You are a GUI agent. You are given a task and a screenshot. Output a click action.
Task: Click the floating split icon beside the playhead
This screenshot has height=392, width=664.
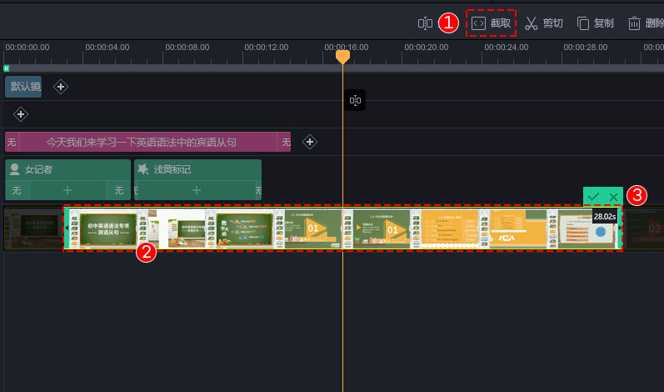pos(355,100)
